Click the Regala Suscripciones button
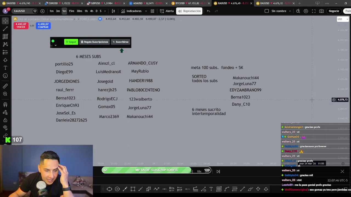This screenshot has width=351, height=197. click(94, 42)
